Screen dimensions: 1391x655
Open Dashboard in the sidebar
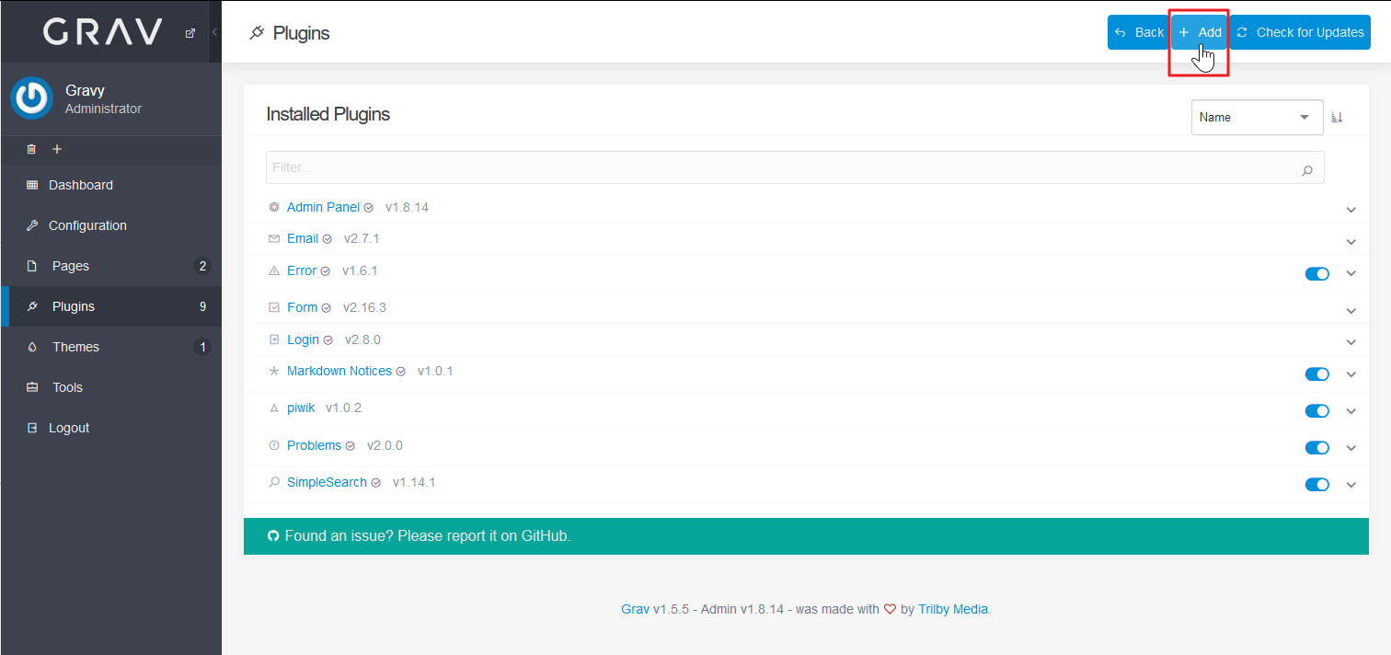110,185
